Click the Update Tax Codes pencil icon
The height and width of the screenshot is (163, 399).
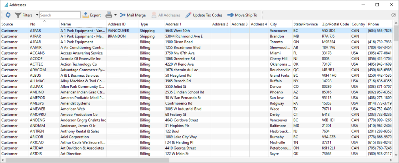click(188, 15)
